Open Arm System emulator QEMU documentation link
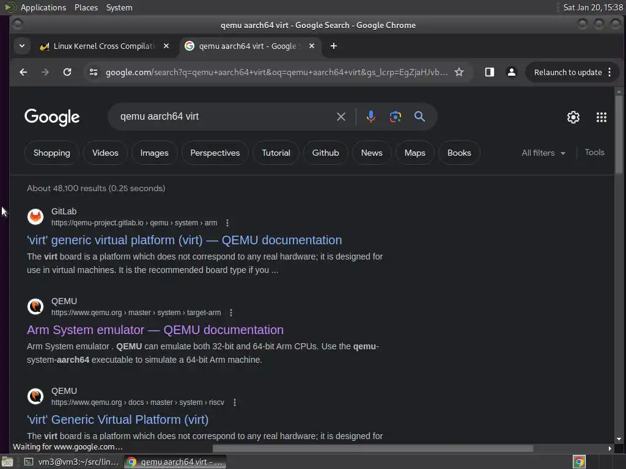 [x=155, y=330]
